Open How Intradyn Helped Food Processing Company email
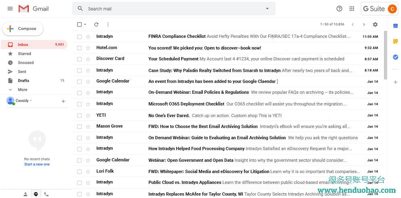 [x=196, y=148]
